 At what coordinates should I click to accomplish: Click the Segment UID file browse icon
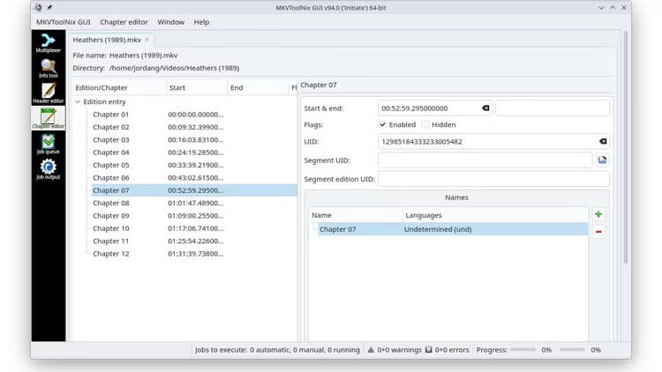pos(602,160)
